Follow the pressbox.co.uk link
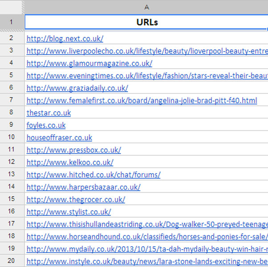The height and width of the screenshot is (267, 268). coord(73,150)
